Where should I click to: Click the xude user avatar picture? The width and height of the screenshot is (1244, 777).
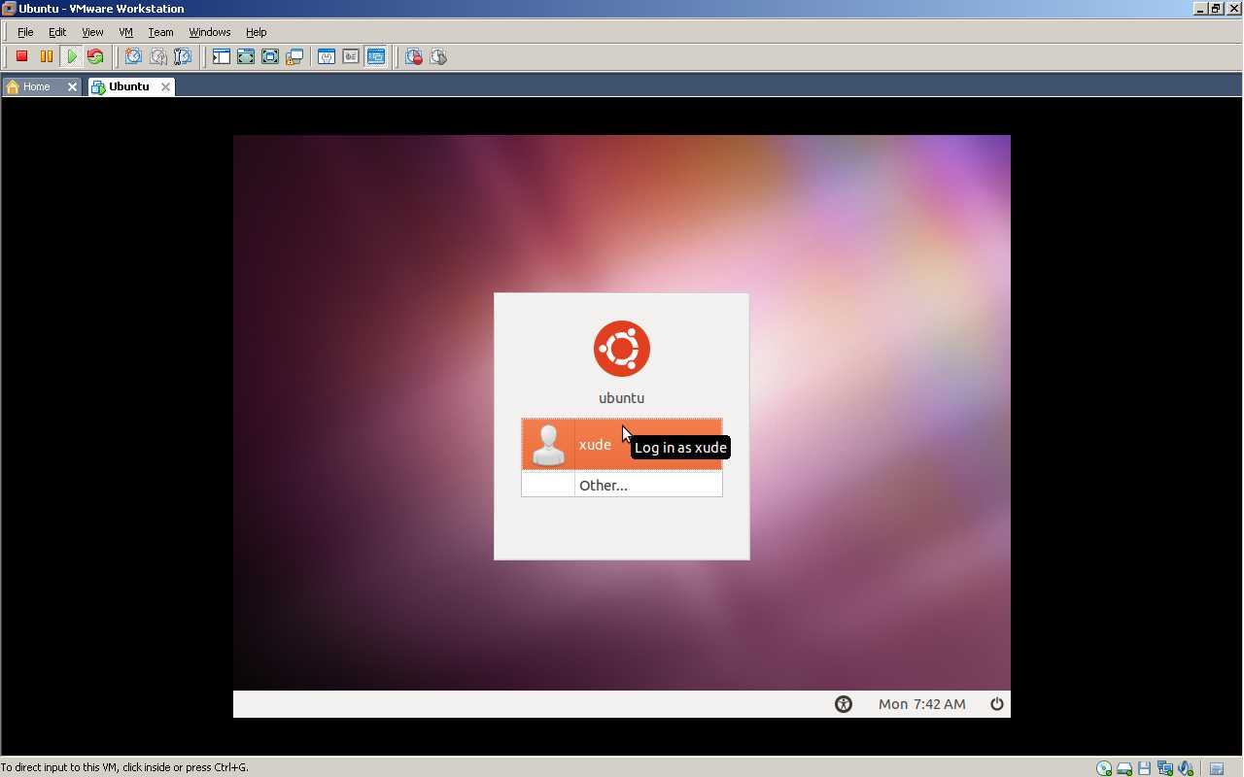(x=549, y=445)
